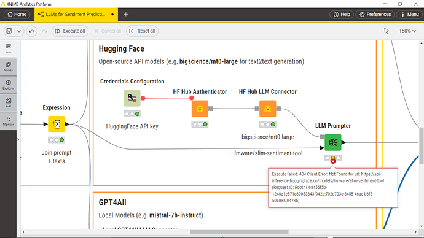424x238 pixels.
Task: Click the scroll down arrow
Action: (422, 226)
